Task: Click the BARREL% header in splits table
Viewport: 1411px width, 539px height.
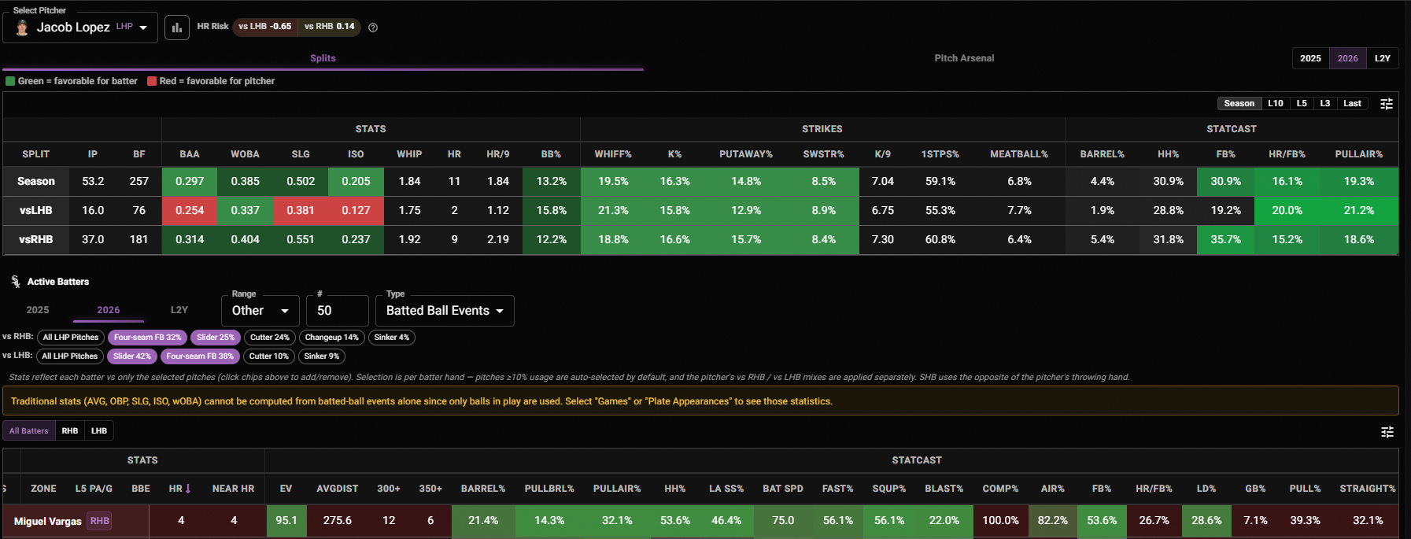Action: [x=1102, y=154]
